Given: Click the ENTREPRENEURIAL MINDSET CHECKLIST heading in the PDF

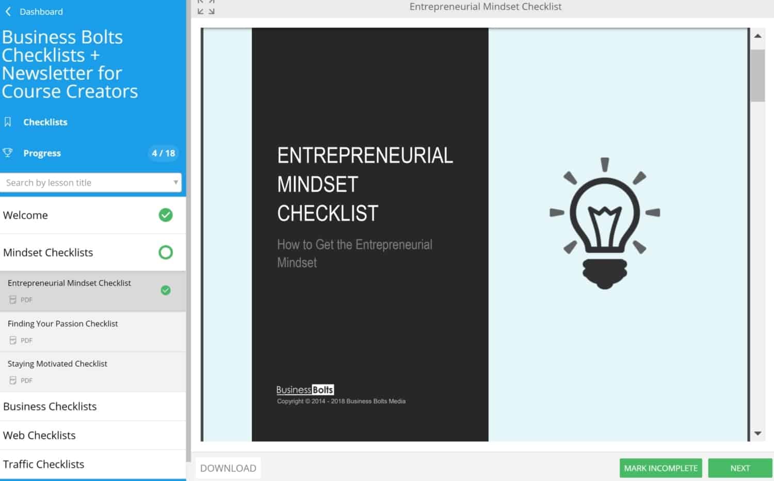Looking at the screenshot, I should click(x=365, y=184).
